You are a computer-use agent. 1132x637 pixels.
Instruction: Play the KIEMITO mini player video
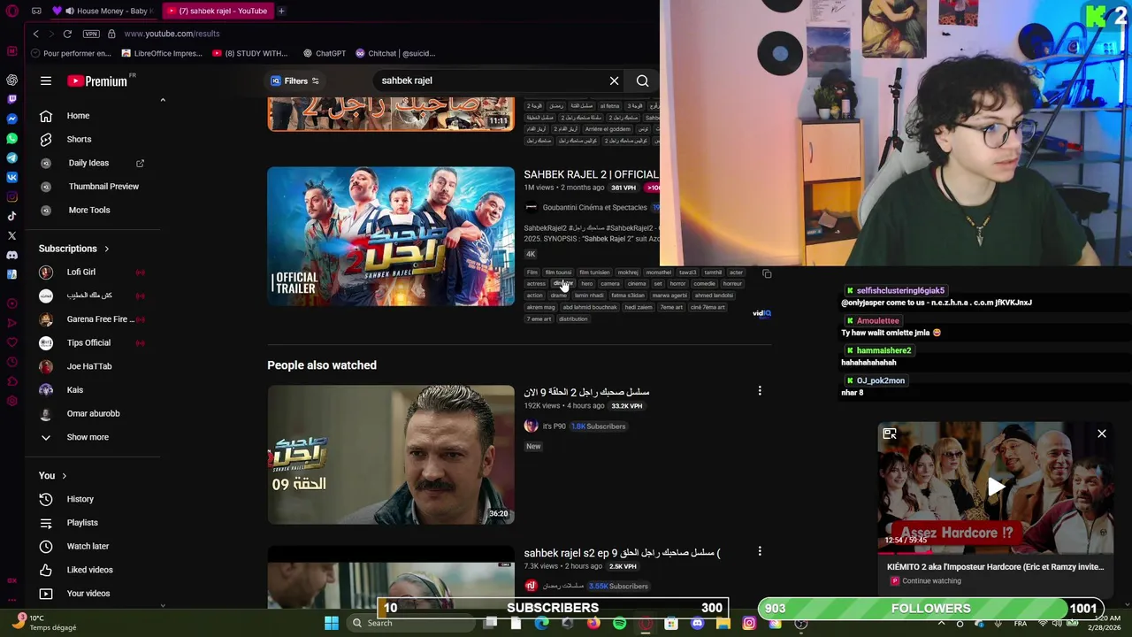point(996,487)
